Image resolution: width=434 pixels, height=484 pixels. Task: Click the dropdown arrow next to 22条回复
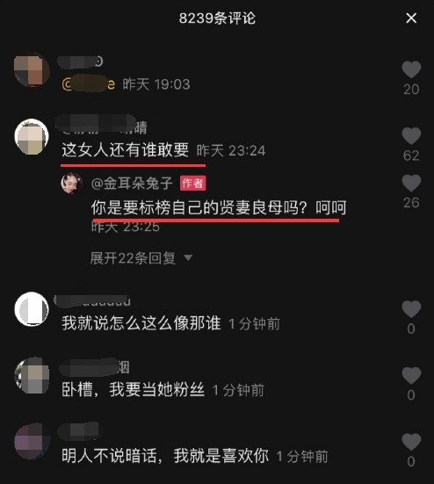[x=188, y=257]
